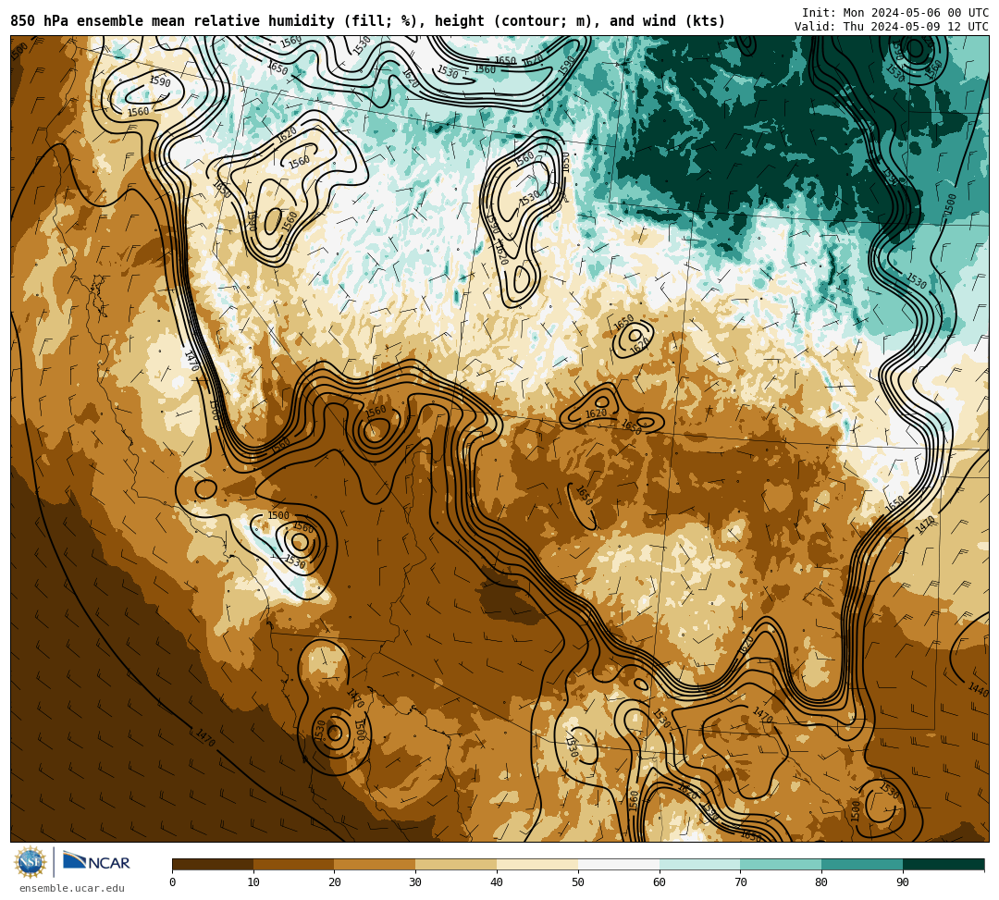Select the 10–20 brown colorbar segment
999x900 pixels.
point(294,864)
